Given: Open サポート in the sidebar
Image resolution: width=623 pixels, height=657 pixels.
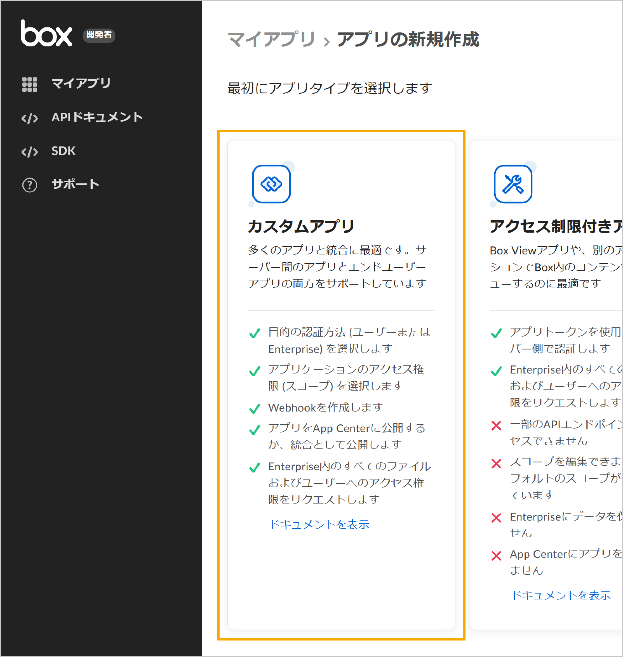Looking at the screenshot, I should coord(75,184).
